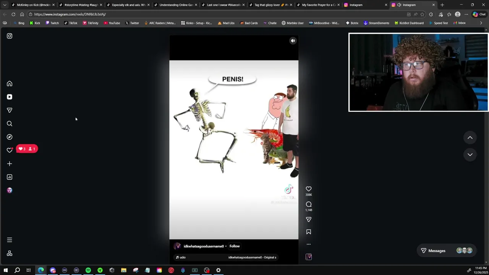
Task: Mute the active Instagram tab via its speaker icon
Action: 399,5
